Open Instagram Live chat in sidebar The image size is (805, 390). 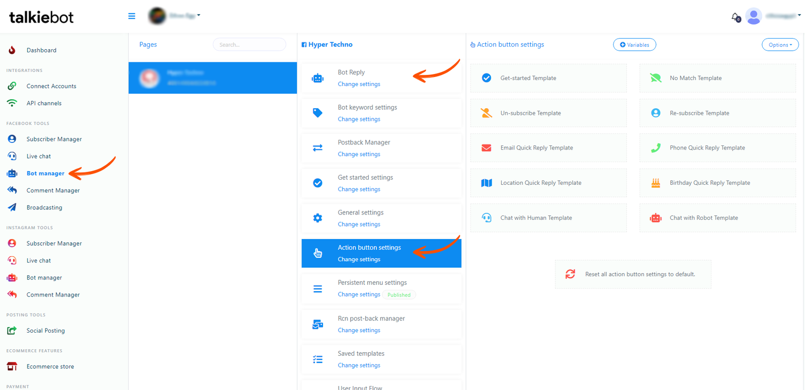coord(39,260)
